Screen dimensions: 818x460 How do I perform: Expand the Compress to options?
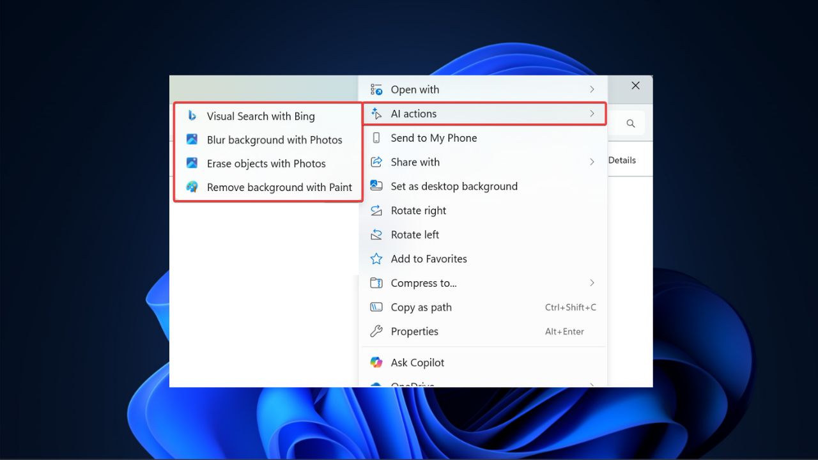click(x=591, y=283)
